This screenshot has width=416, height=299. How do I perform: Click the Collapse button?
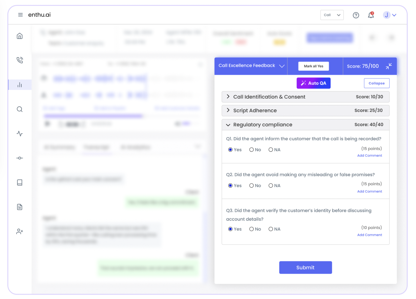pyautogui.click(x=376, y=83)
